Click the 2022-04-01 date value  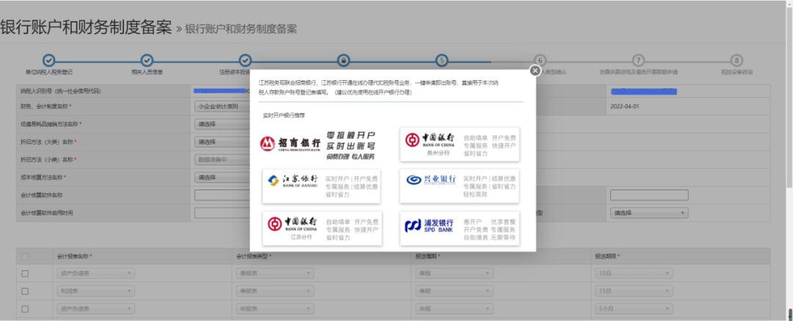(x=626, y=107)
